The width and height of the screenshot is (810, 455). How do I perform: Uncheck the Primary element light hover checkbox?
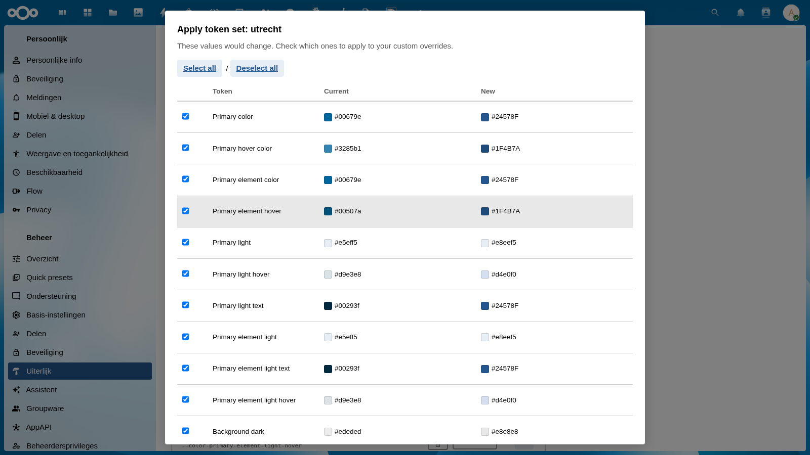185,399
